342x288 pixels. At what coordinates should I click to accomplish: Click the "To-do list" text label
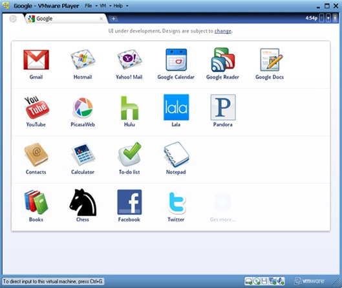[x=129, y=172]
